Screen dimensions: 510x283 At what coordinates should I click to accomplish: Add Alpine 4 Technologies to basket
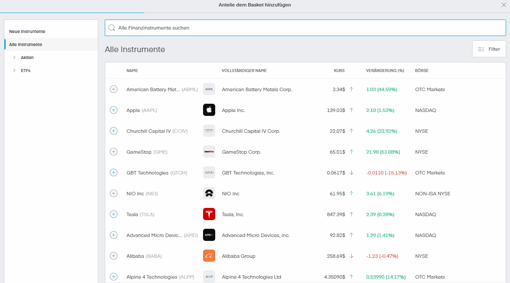coord(113,276)
